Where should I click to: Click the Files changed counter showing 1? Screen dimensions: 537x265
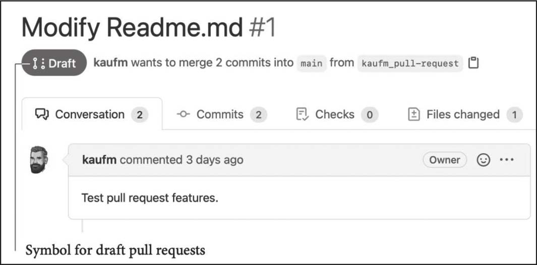pos(514,115)
